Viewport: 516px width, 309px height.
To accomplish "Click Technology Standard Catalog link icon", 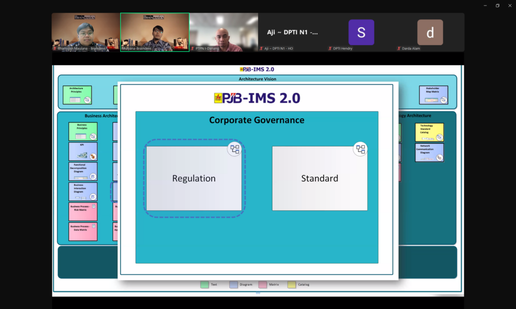I will (439, 137).
